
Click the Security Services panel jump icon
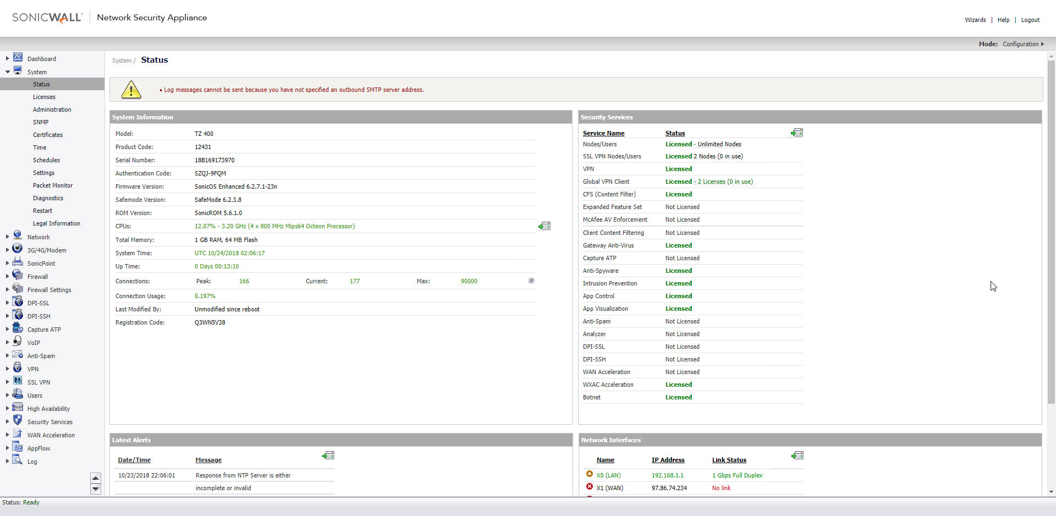tap(797, 133)
